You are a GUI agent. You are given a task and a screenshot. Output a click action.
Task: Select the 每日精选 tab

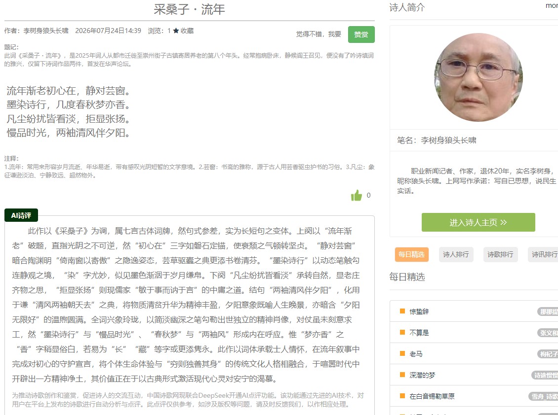[x=411, y=254]
